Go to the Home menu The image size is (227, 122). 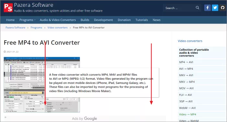point(10,20)
